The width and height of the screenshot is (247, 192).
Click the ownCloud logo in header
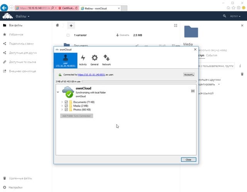[x=8, y=16]
